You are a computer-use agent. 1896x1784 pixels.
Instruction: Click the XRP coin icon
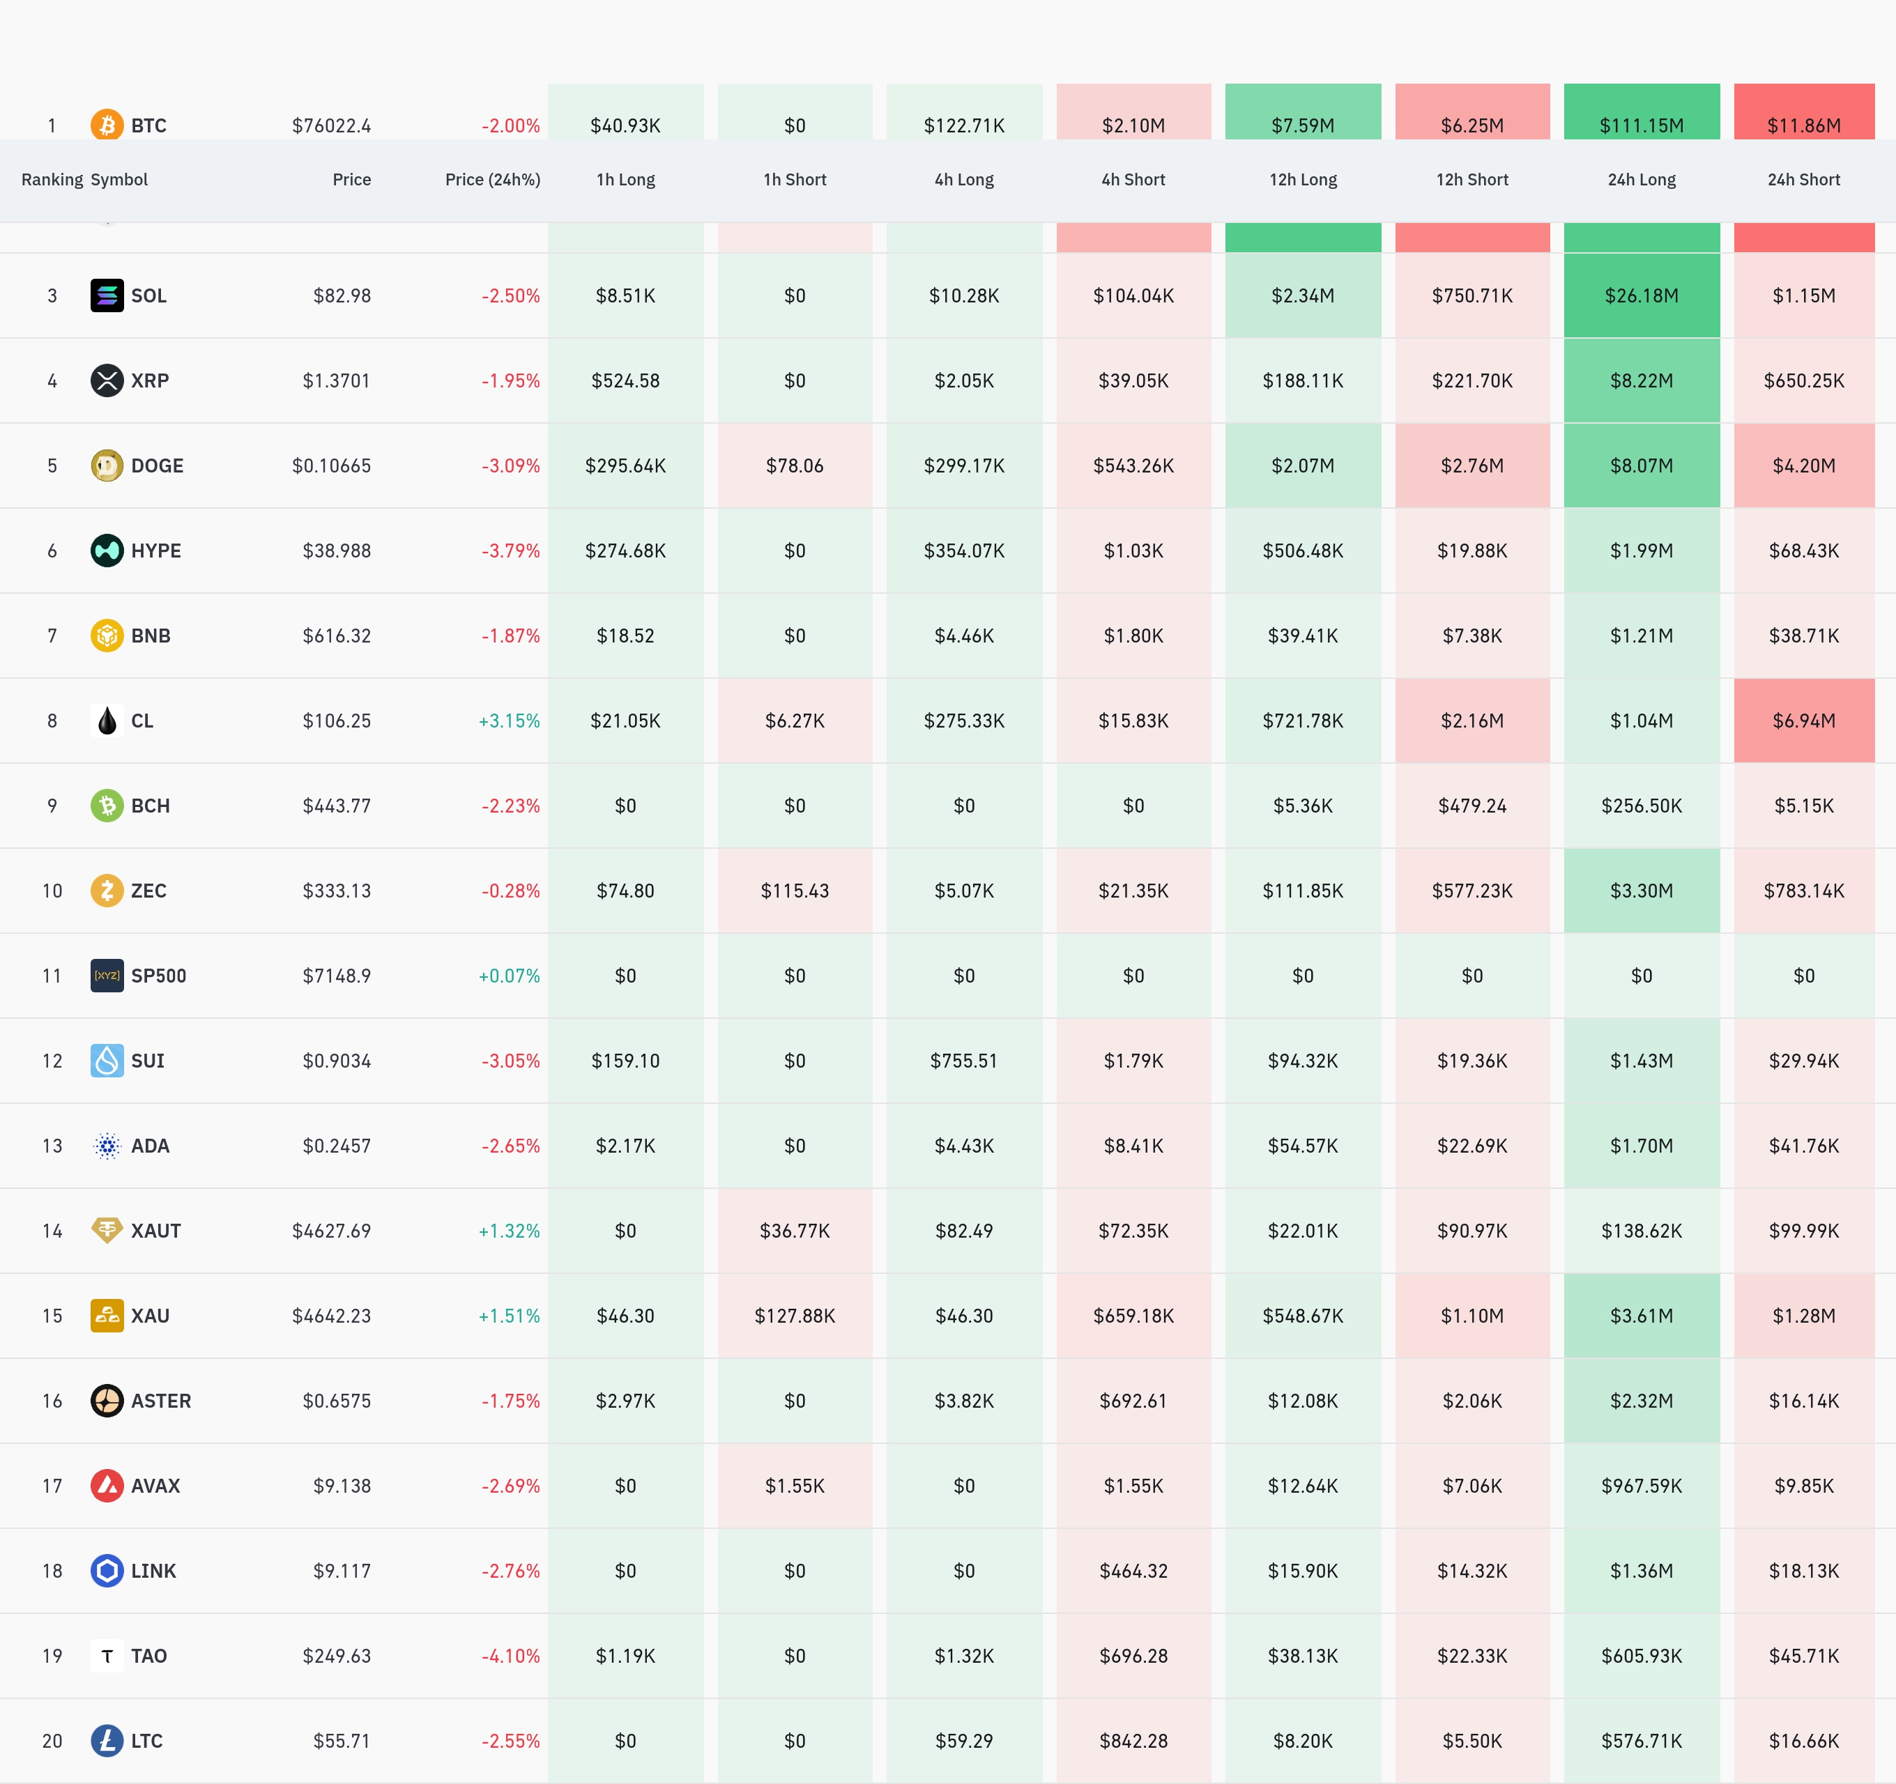(x=107, y=380)
